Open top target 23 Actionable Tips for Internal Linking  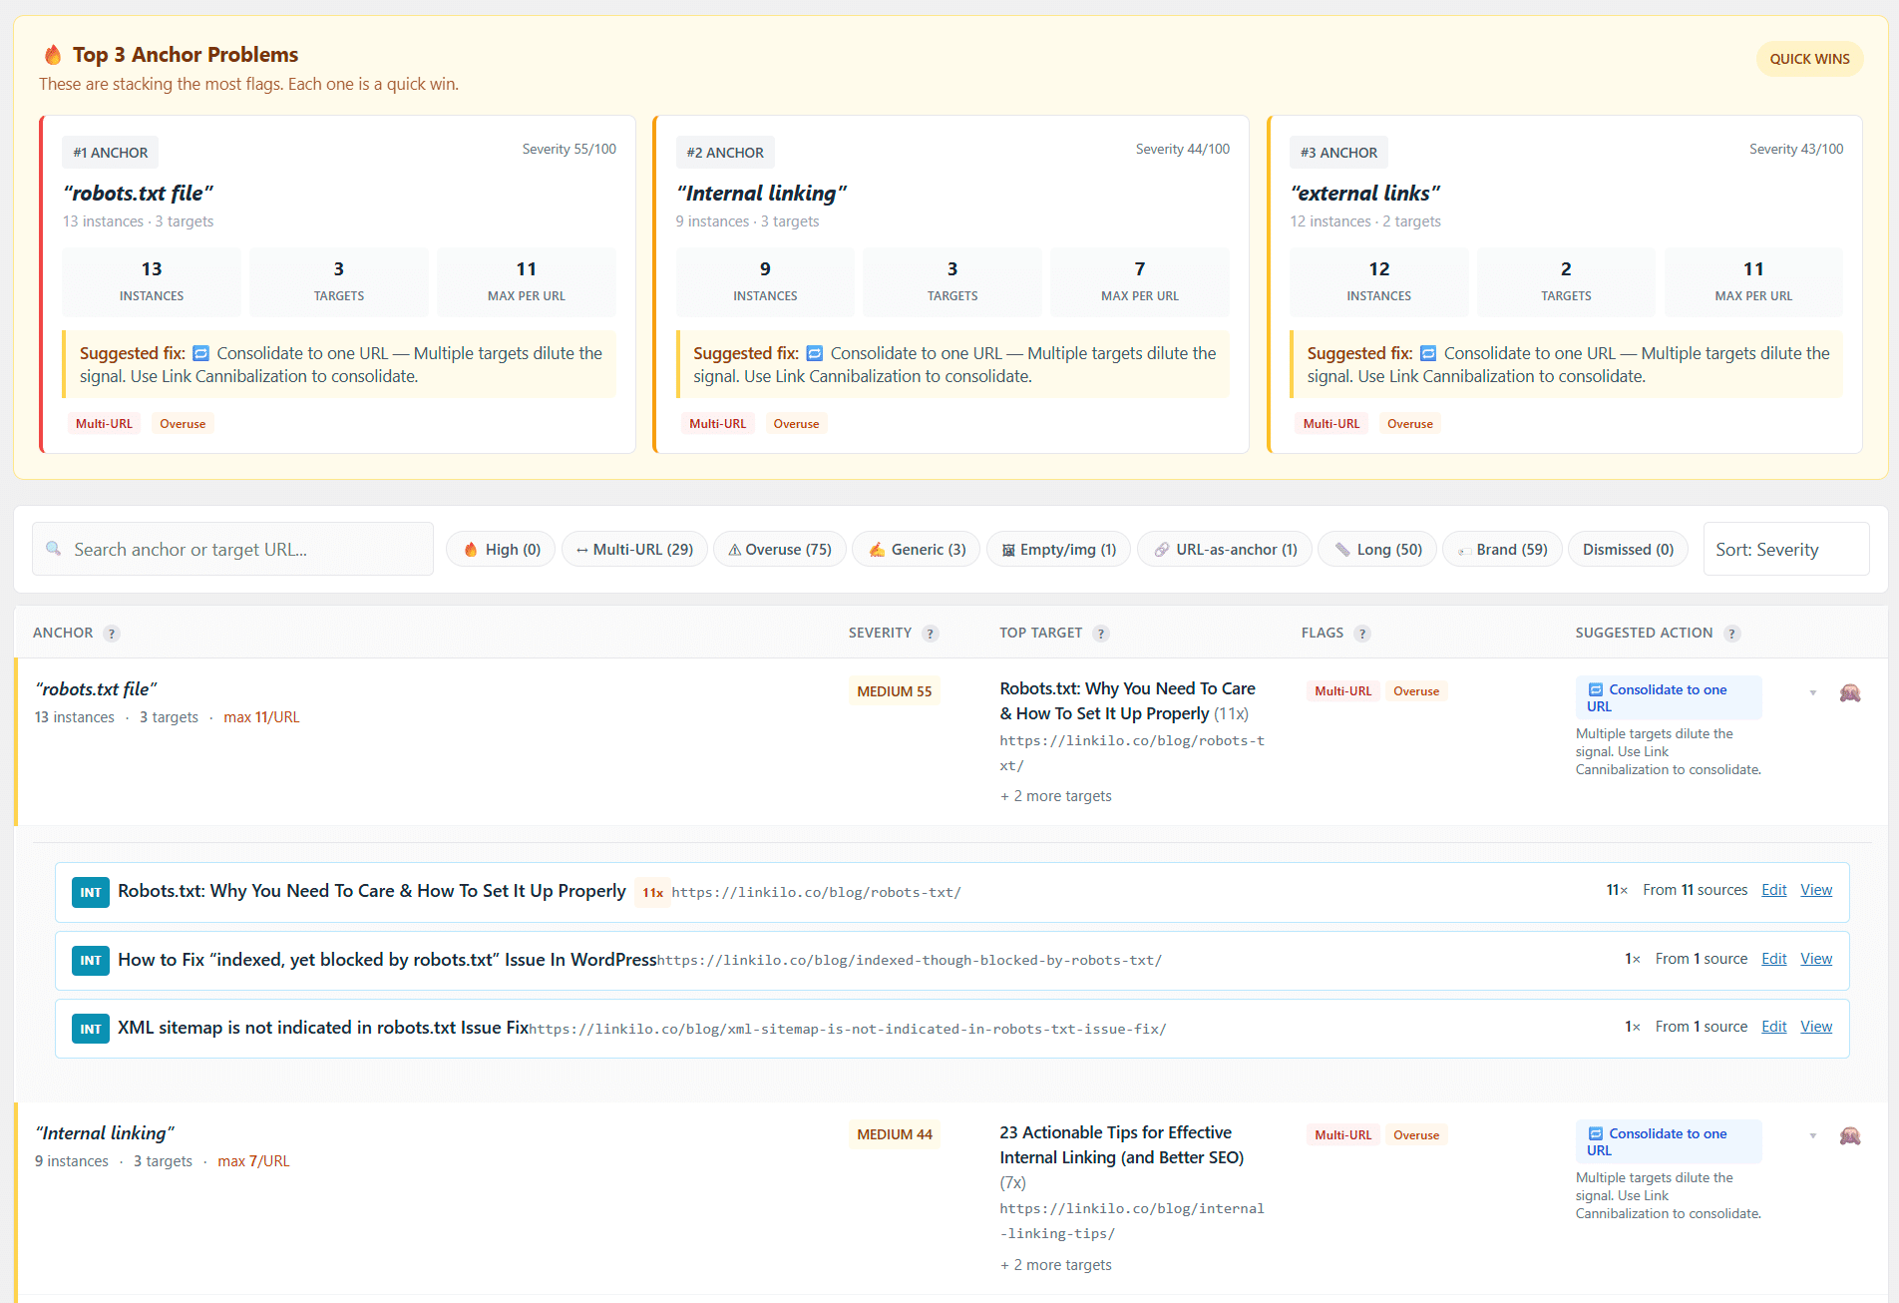click(x=1122, y=1145)
